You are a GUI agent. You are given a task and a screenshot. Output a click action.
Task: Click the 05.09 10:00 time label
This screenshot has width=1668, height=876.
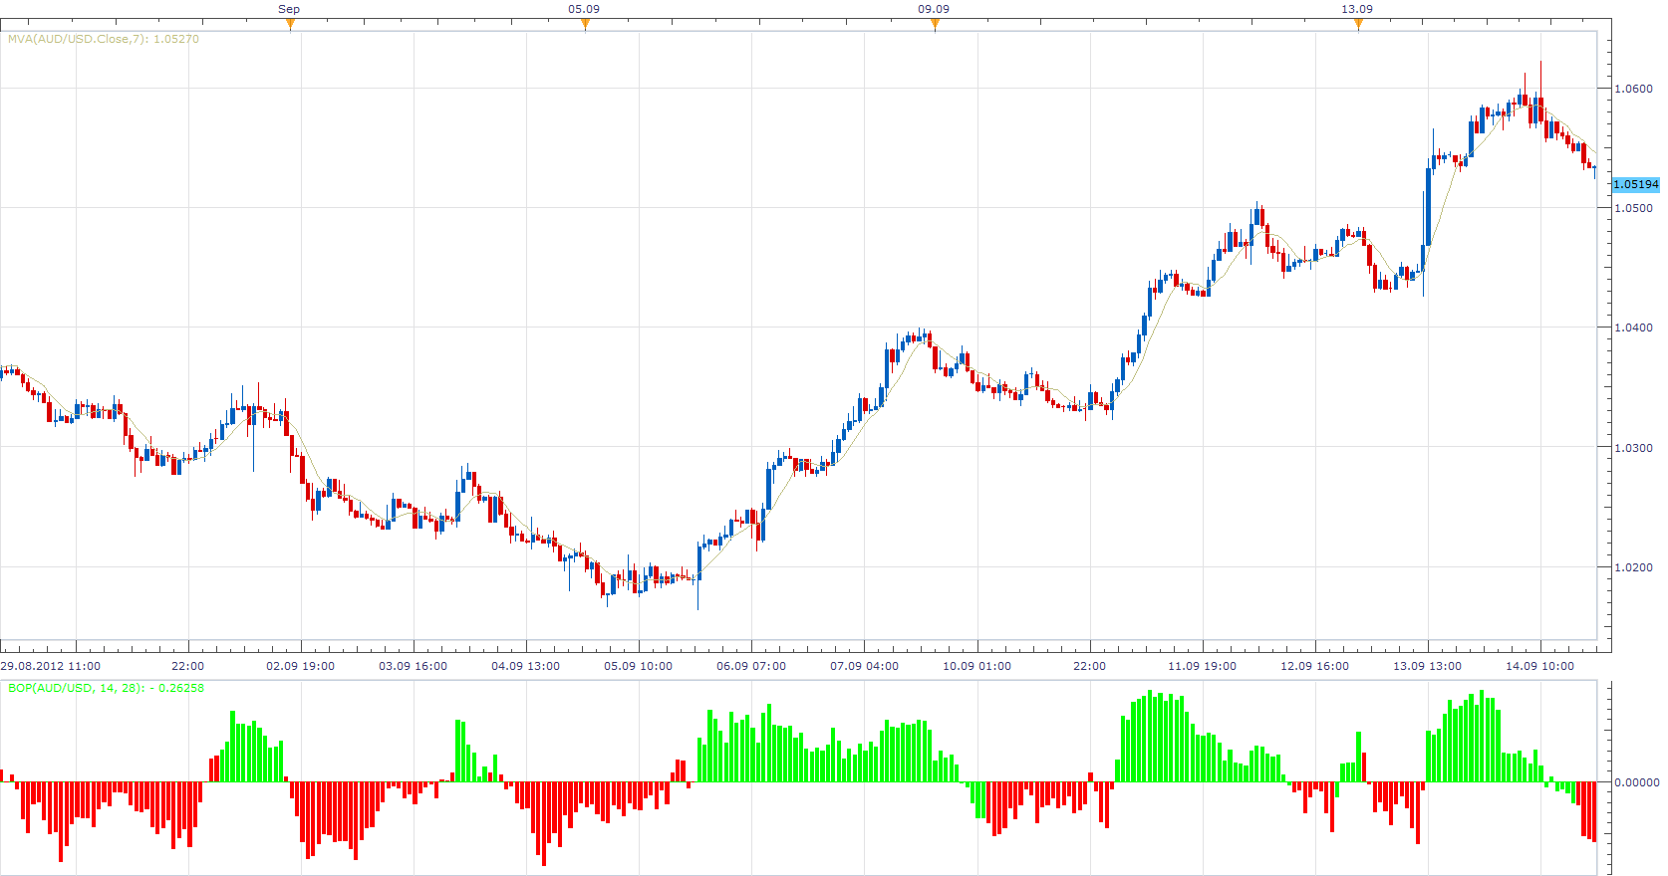click(638, 666)
